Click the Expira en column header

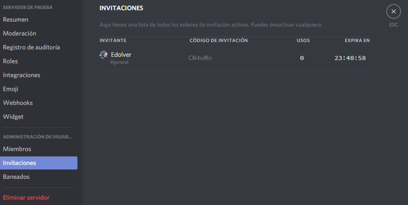point(357,40)
